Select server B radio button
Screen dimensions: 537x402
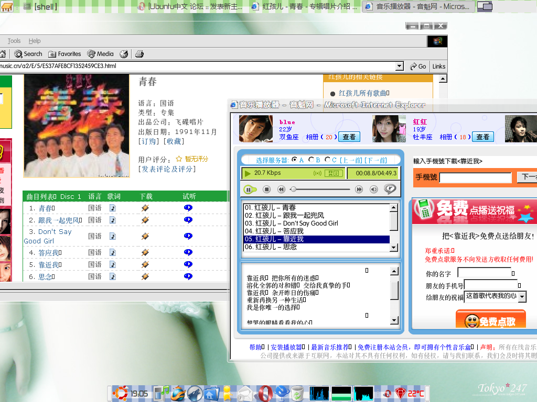[311, 160]
